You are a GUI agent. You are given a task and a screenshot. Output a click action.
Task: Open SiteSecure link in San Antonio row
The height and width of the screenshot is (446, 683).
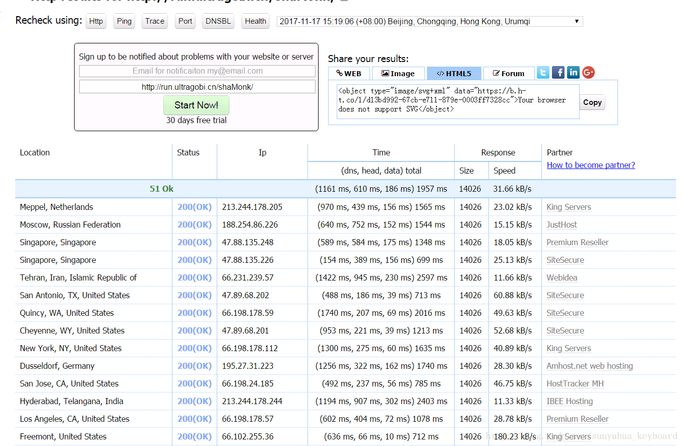coord(565,295)
